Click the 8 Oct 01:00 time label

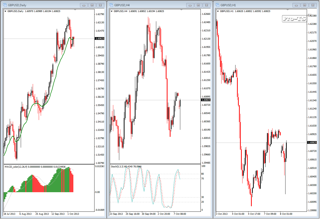(286, 214)
